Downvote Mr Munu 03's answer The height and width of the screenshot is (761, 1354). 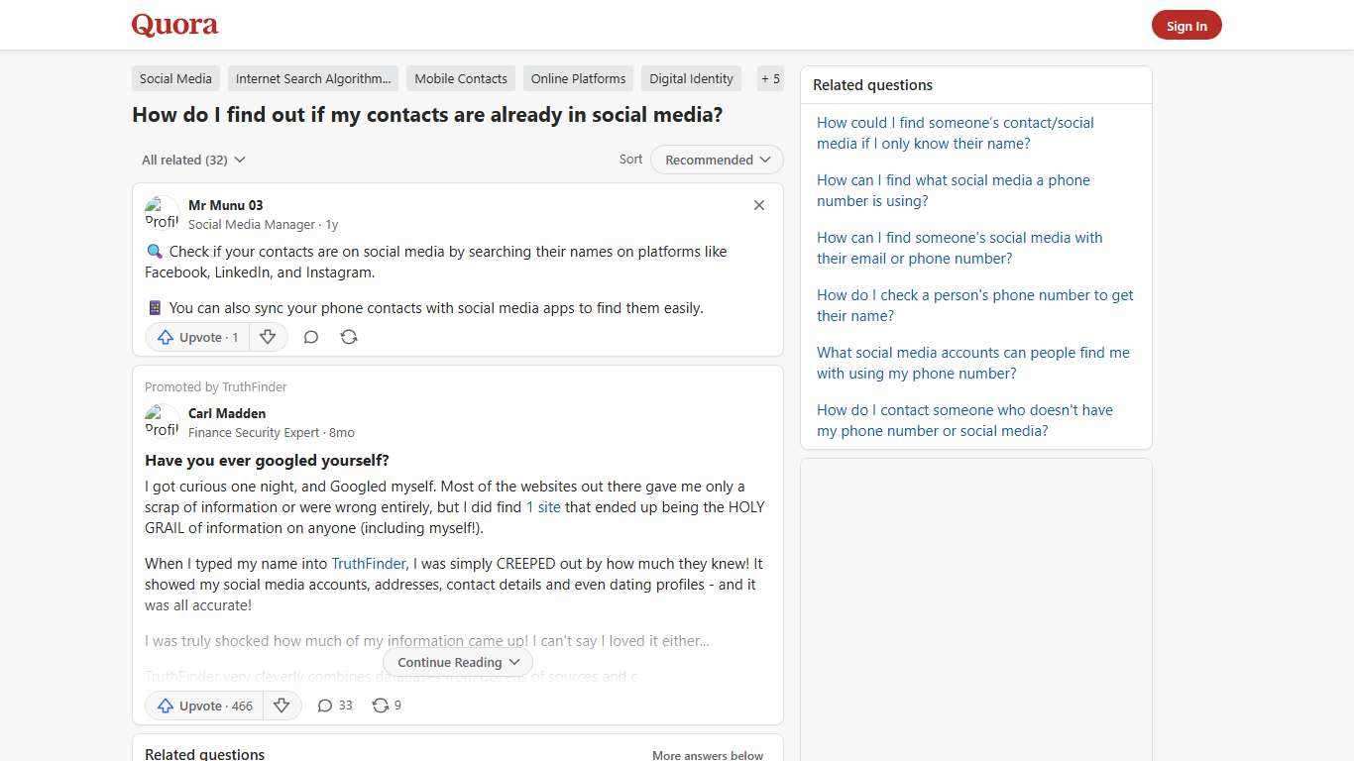[x=268, y=337]
